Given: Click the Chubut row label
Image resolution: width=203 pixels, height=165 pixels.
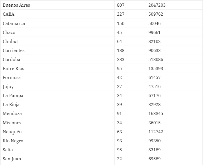Looking at the screenshot, I should tap(10, 41).
